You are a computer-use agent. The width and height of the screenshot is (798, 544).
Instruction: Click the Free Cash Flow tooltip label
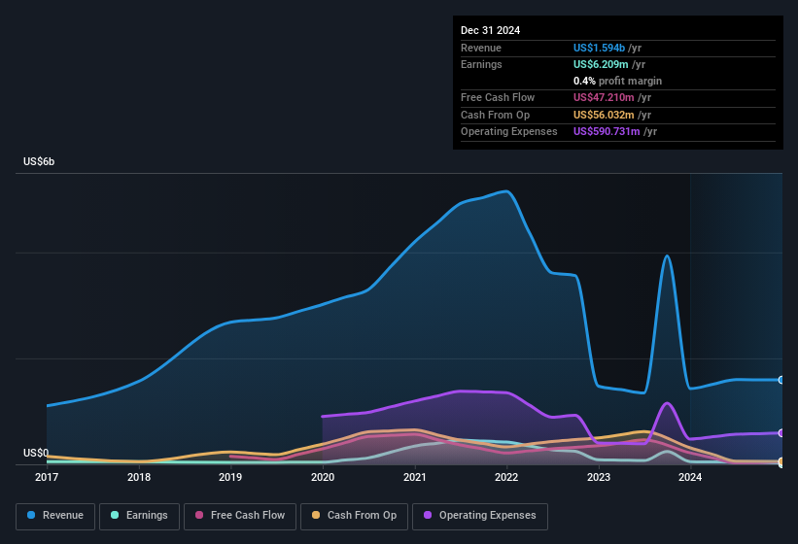point(498,97)
